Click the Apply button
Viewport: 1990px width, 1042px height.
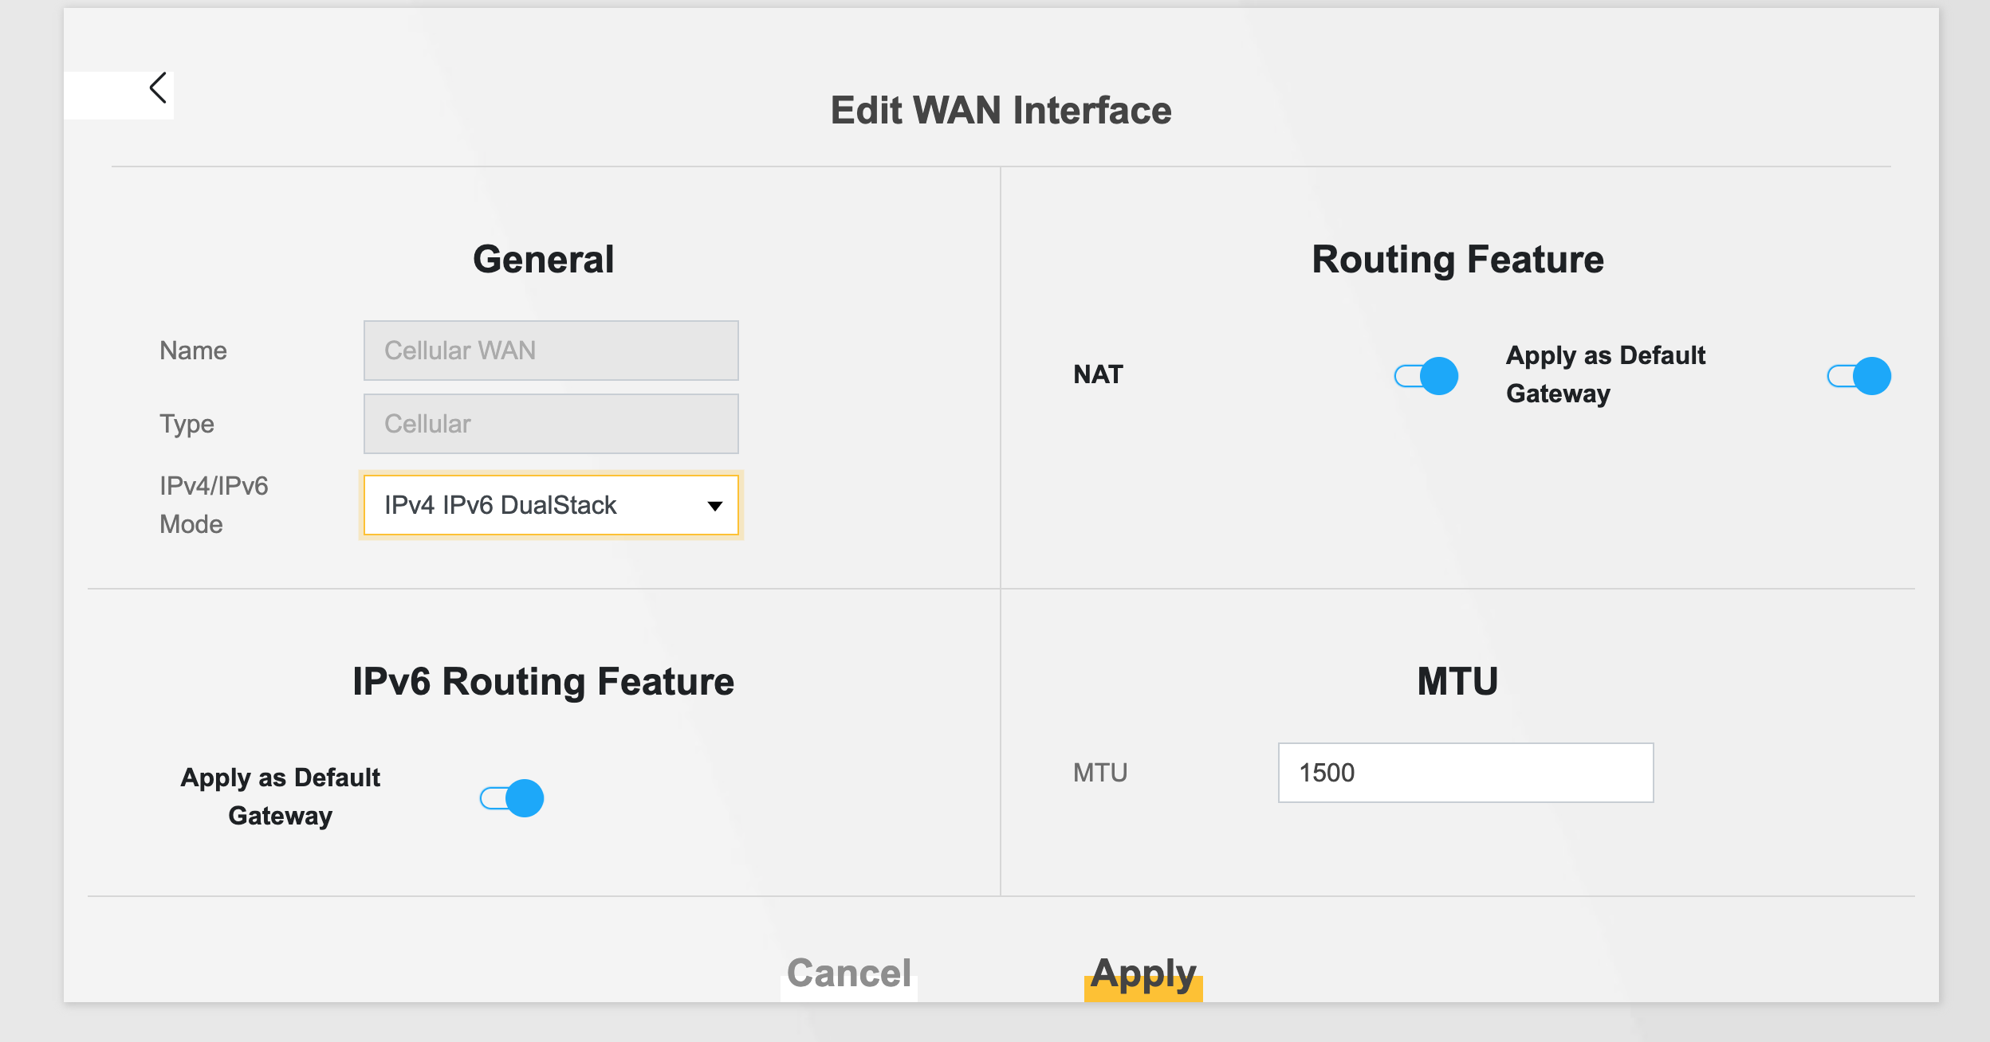[x=1143, y=974]
